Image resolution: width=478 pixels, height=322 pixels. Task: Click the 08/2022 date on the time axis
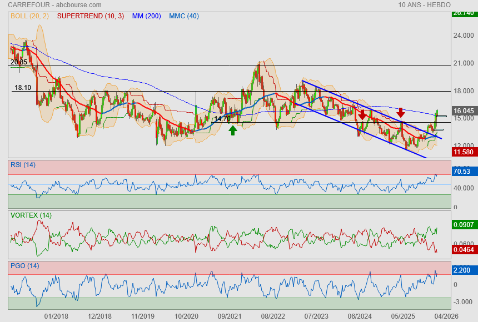[273, 315]
